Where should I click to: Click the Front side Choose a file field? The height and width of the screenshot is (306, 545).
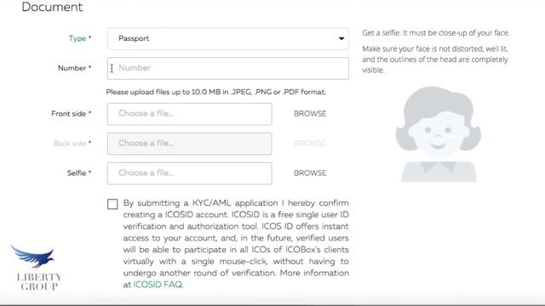tap(190, 114)
